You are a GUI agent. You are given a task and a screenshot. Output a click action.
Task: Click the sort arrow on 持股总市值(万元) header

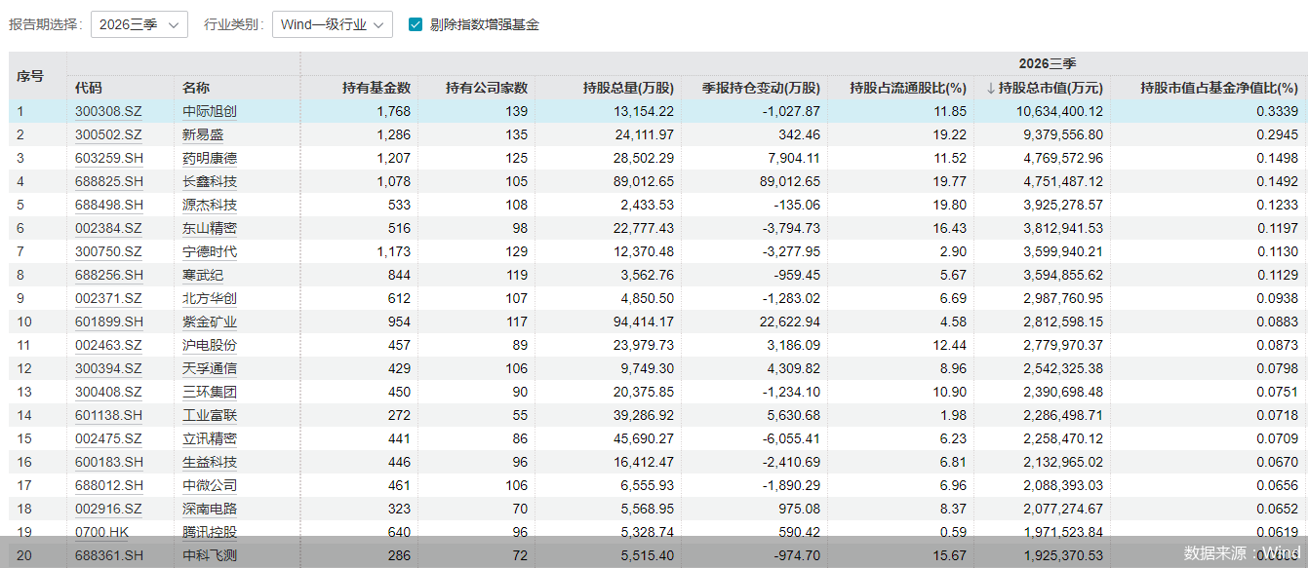[991, 88]
